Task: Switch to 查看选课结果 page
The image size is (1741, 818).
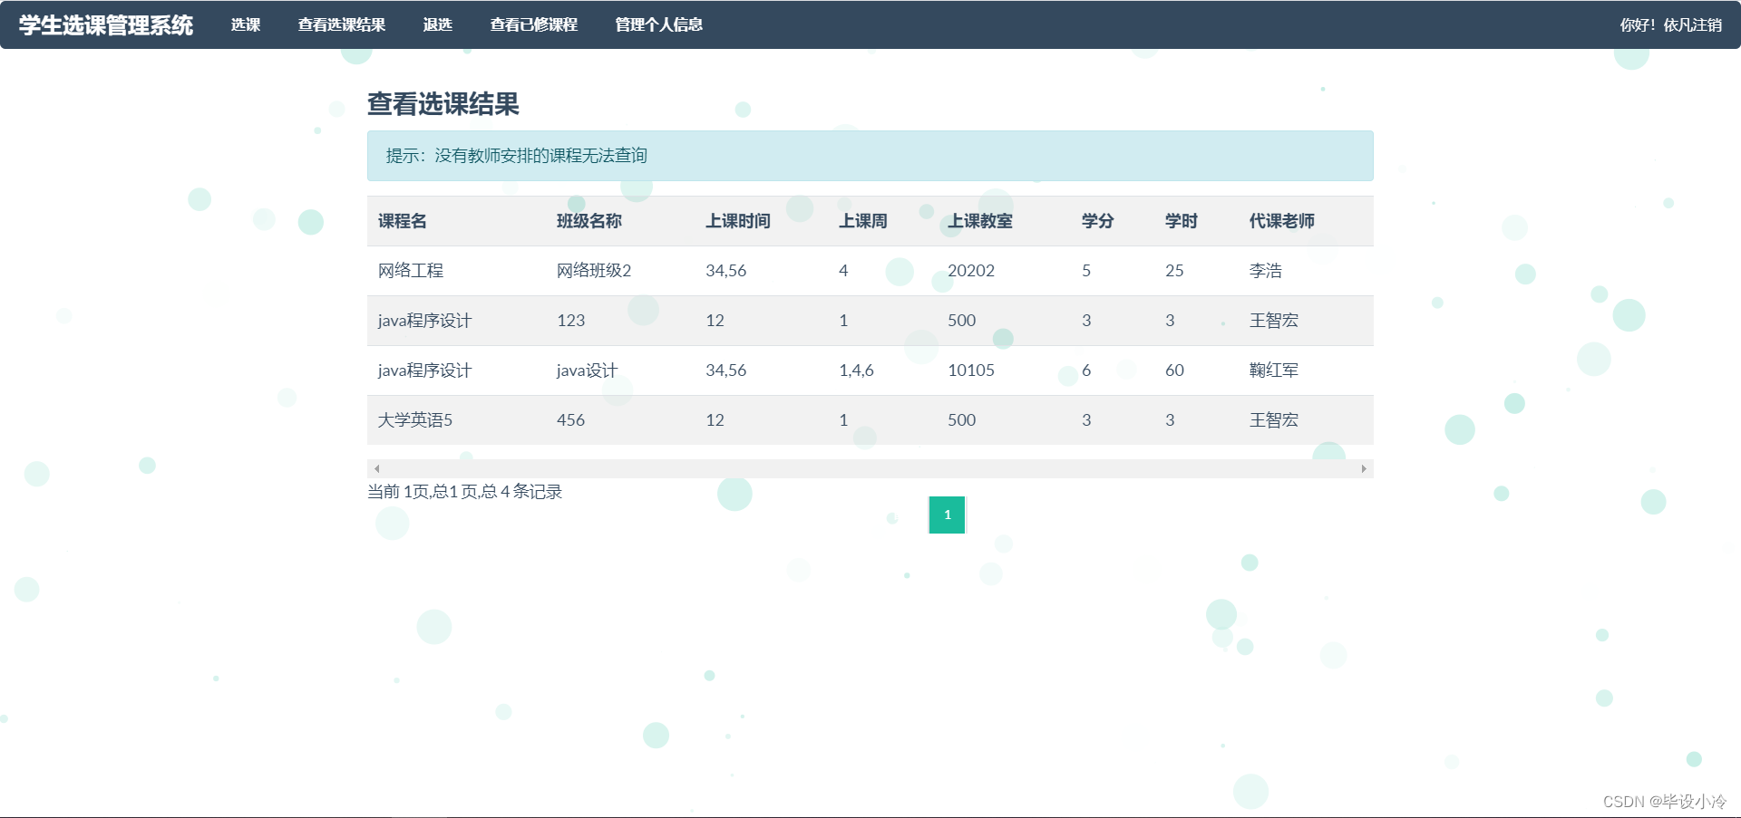Action: pos(341,24)
